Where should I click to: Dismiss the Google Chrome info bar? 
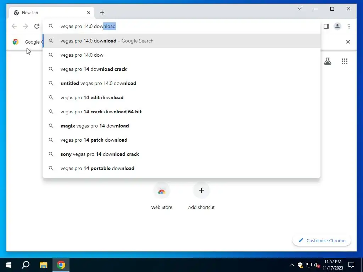[348, 42]
